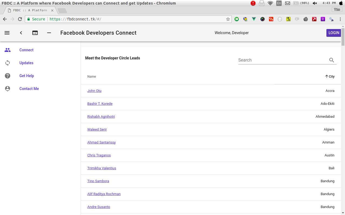Click the Ado-Ekiti city cell
This screenshot has width=345, height=215.
tap(327, 104)
